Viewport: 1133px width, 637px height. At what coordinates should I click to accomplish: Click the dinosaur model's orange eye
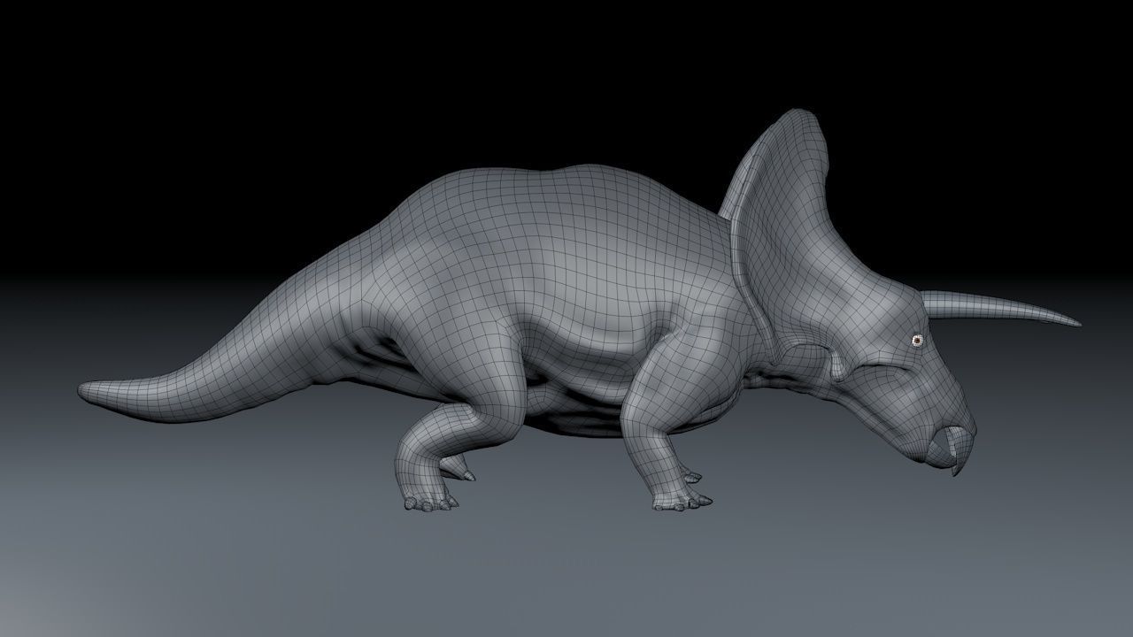[917, 340]
